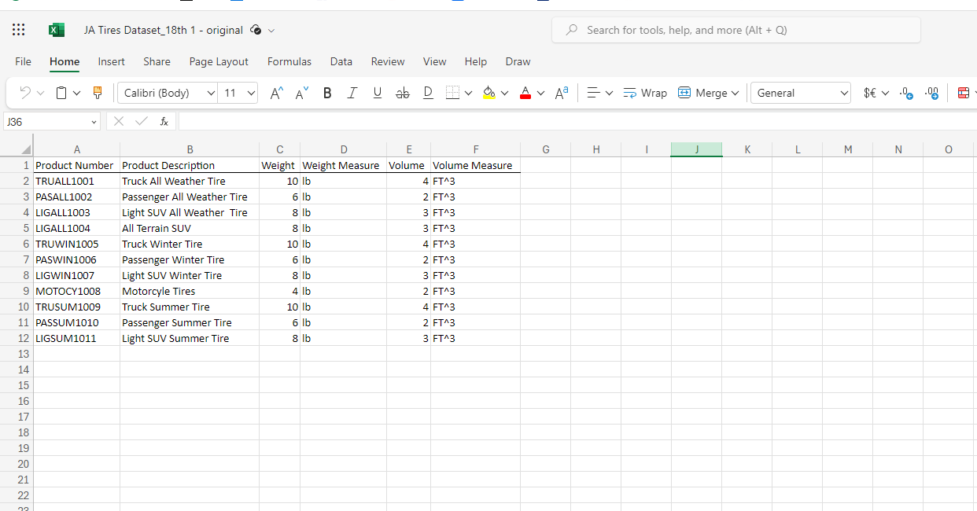977x511 pixels.
Task: Open the font size 11 dropdown
Action: pyautogui.click(x=238, y=93)
